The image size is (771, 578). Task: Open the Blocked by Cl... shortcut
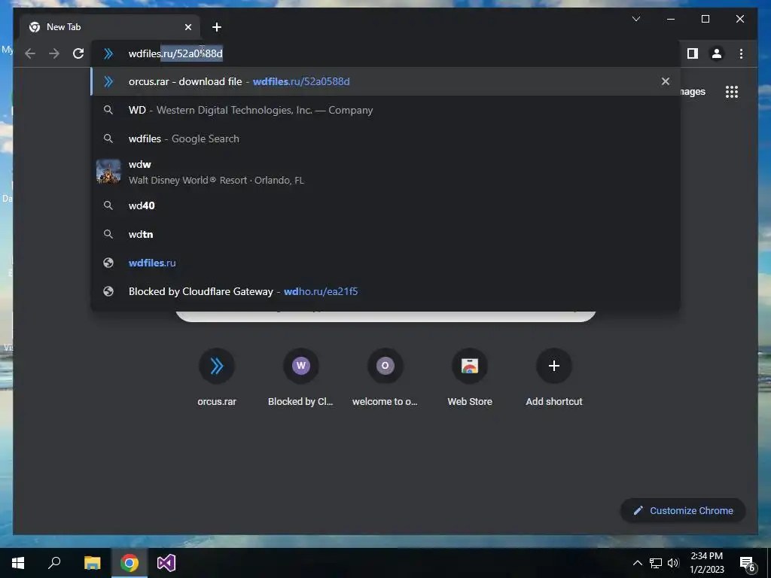coord(301,378)
